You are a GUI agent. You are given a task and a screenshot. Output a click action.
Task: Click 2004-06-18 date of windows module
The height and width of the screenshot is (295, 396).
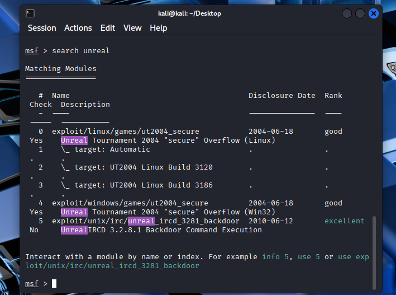271,203
